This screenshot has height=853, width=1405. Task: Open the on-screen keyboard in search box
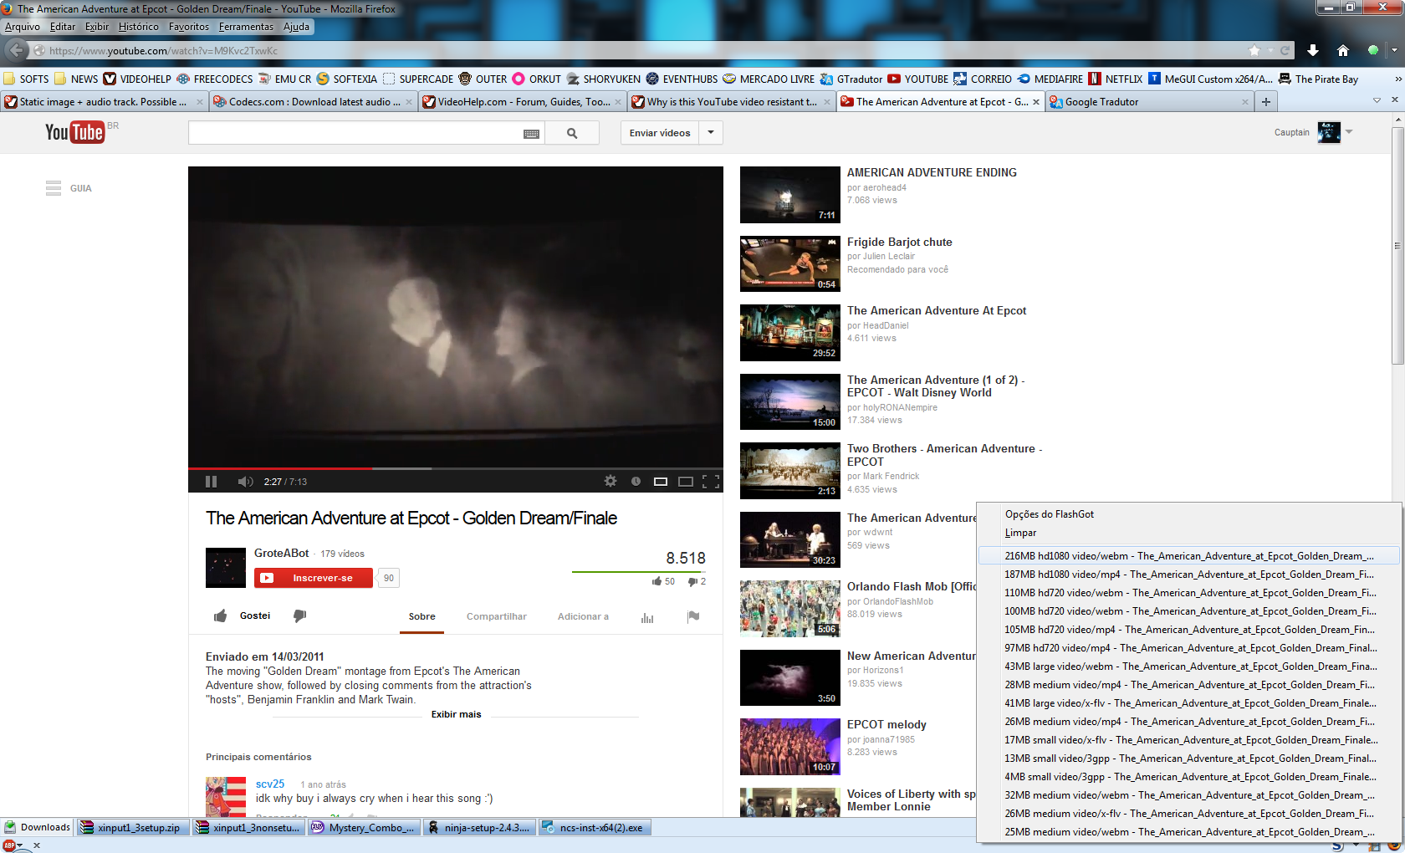[x=531, y=134]
